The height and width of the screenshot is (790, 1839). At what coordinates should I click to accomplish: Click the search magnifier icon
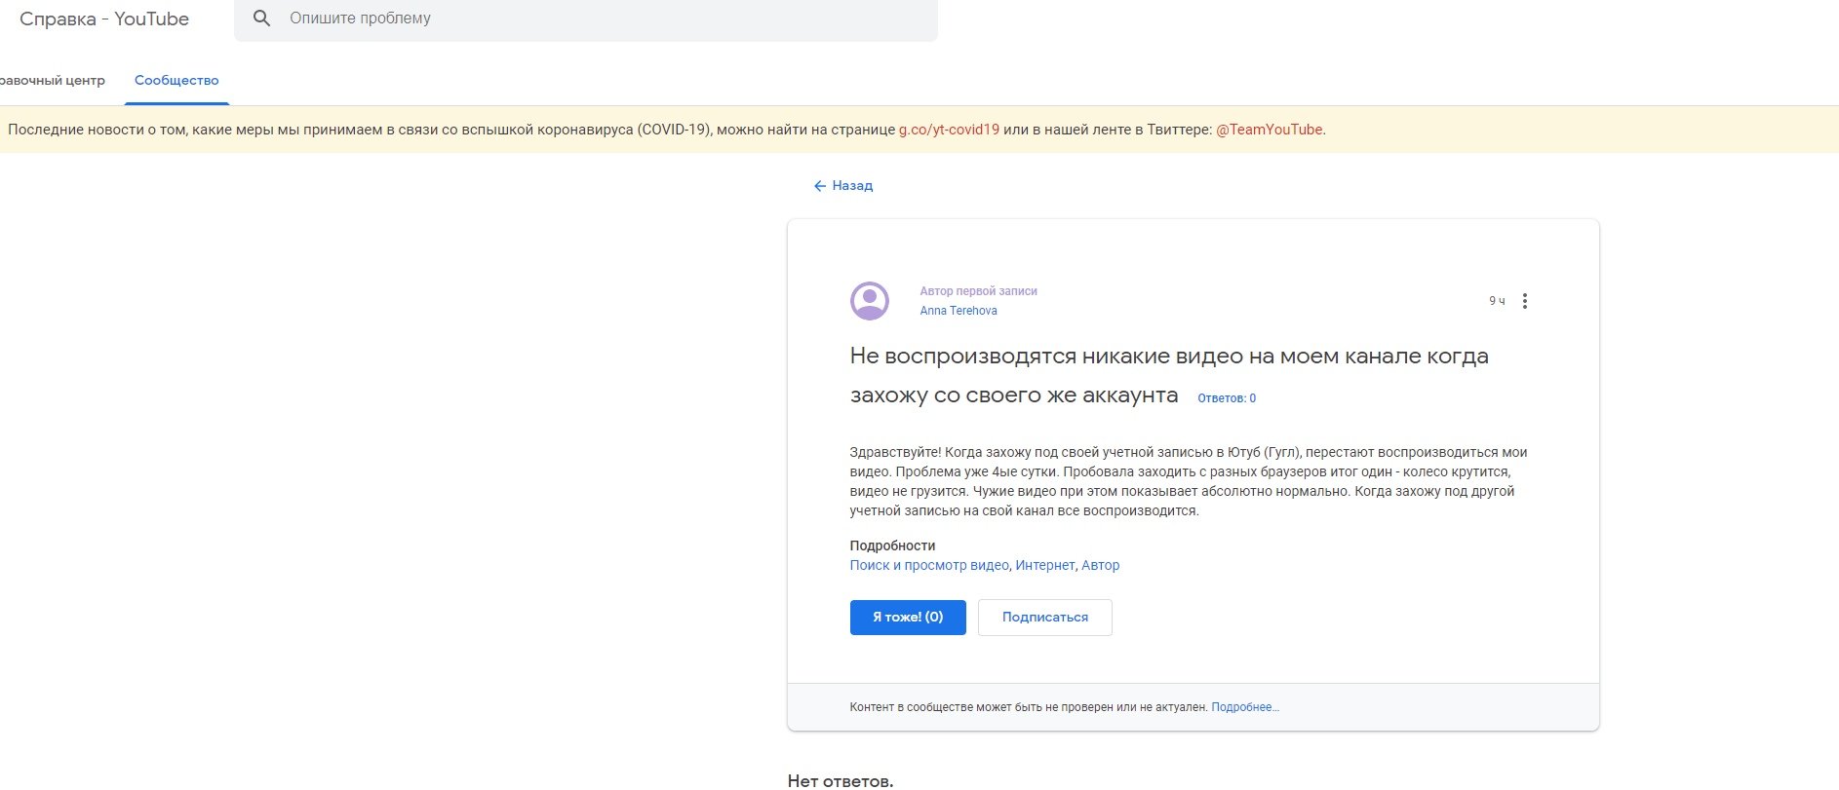pyautogui.click(x=261, y=19)
